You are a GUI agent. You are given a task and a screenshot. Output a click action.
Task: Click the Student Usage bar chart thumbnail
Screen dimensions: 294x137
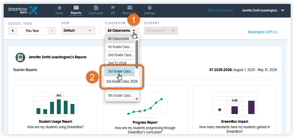tap(55, 103)
